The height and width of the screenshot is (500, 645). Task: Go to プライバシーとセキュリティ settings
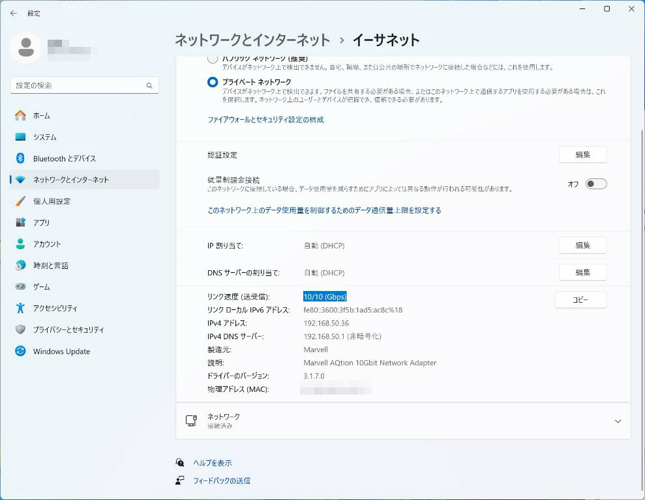68,330
